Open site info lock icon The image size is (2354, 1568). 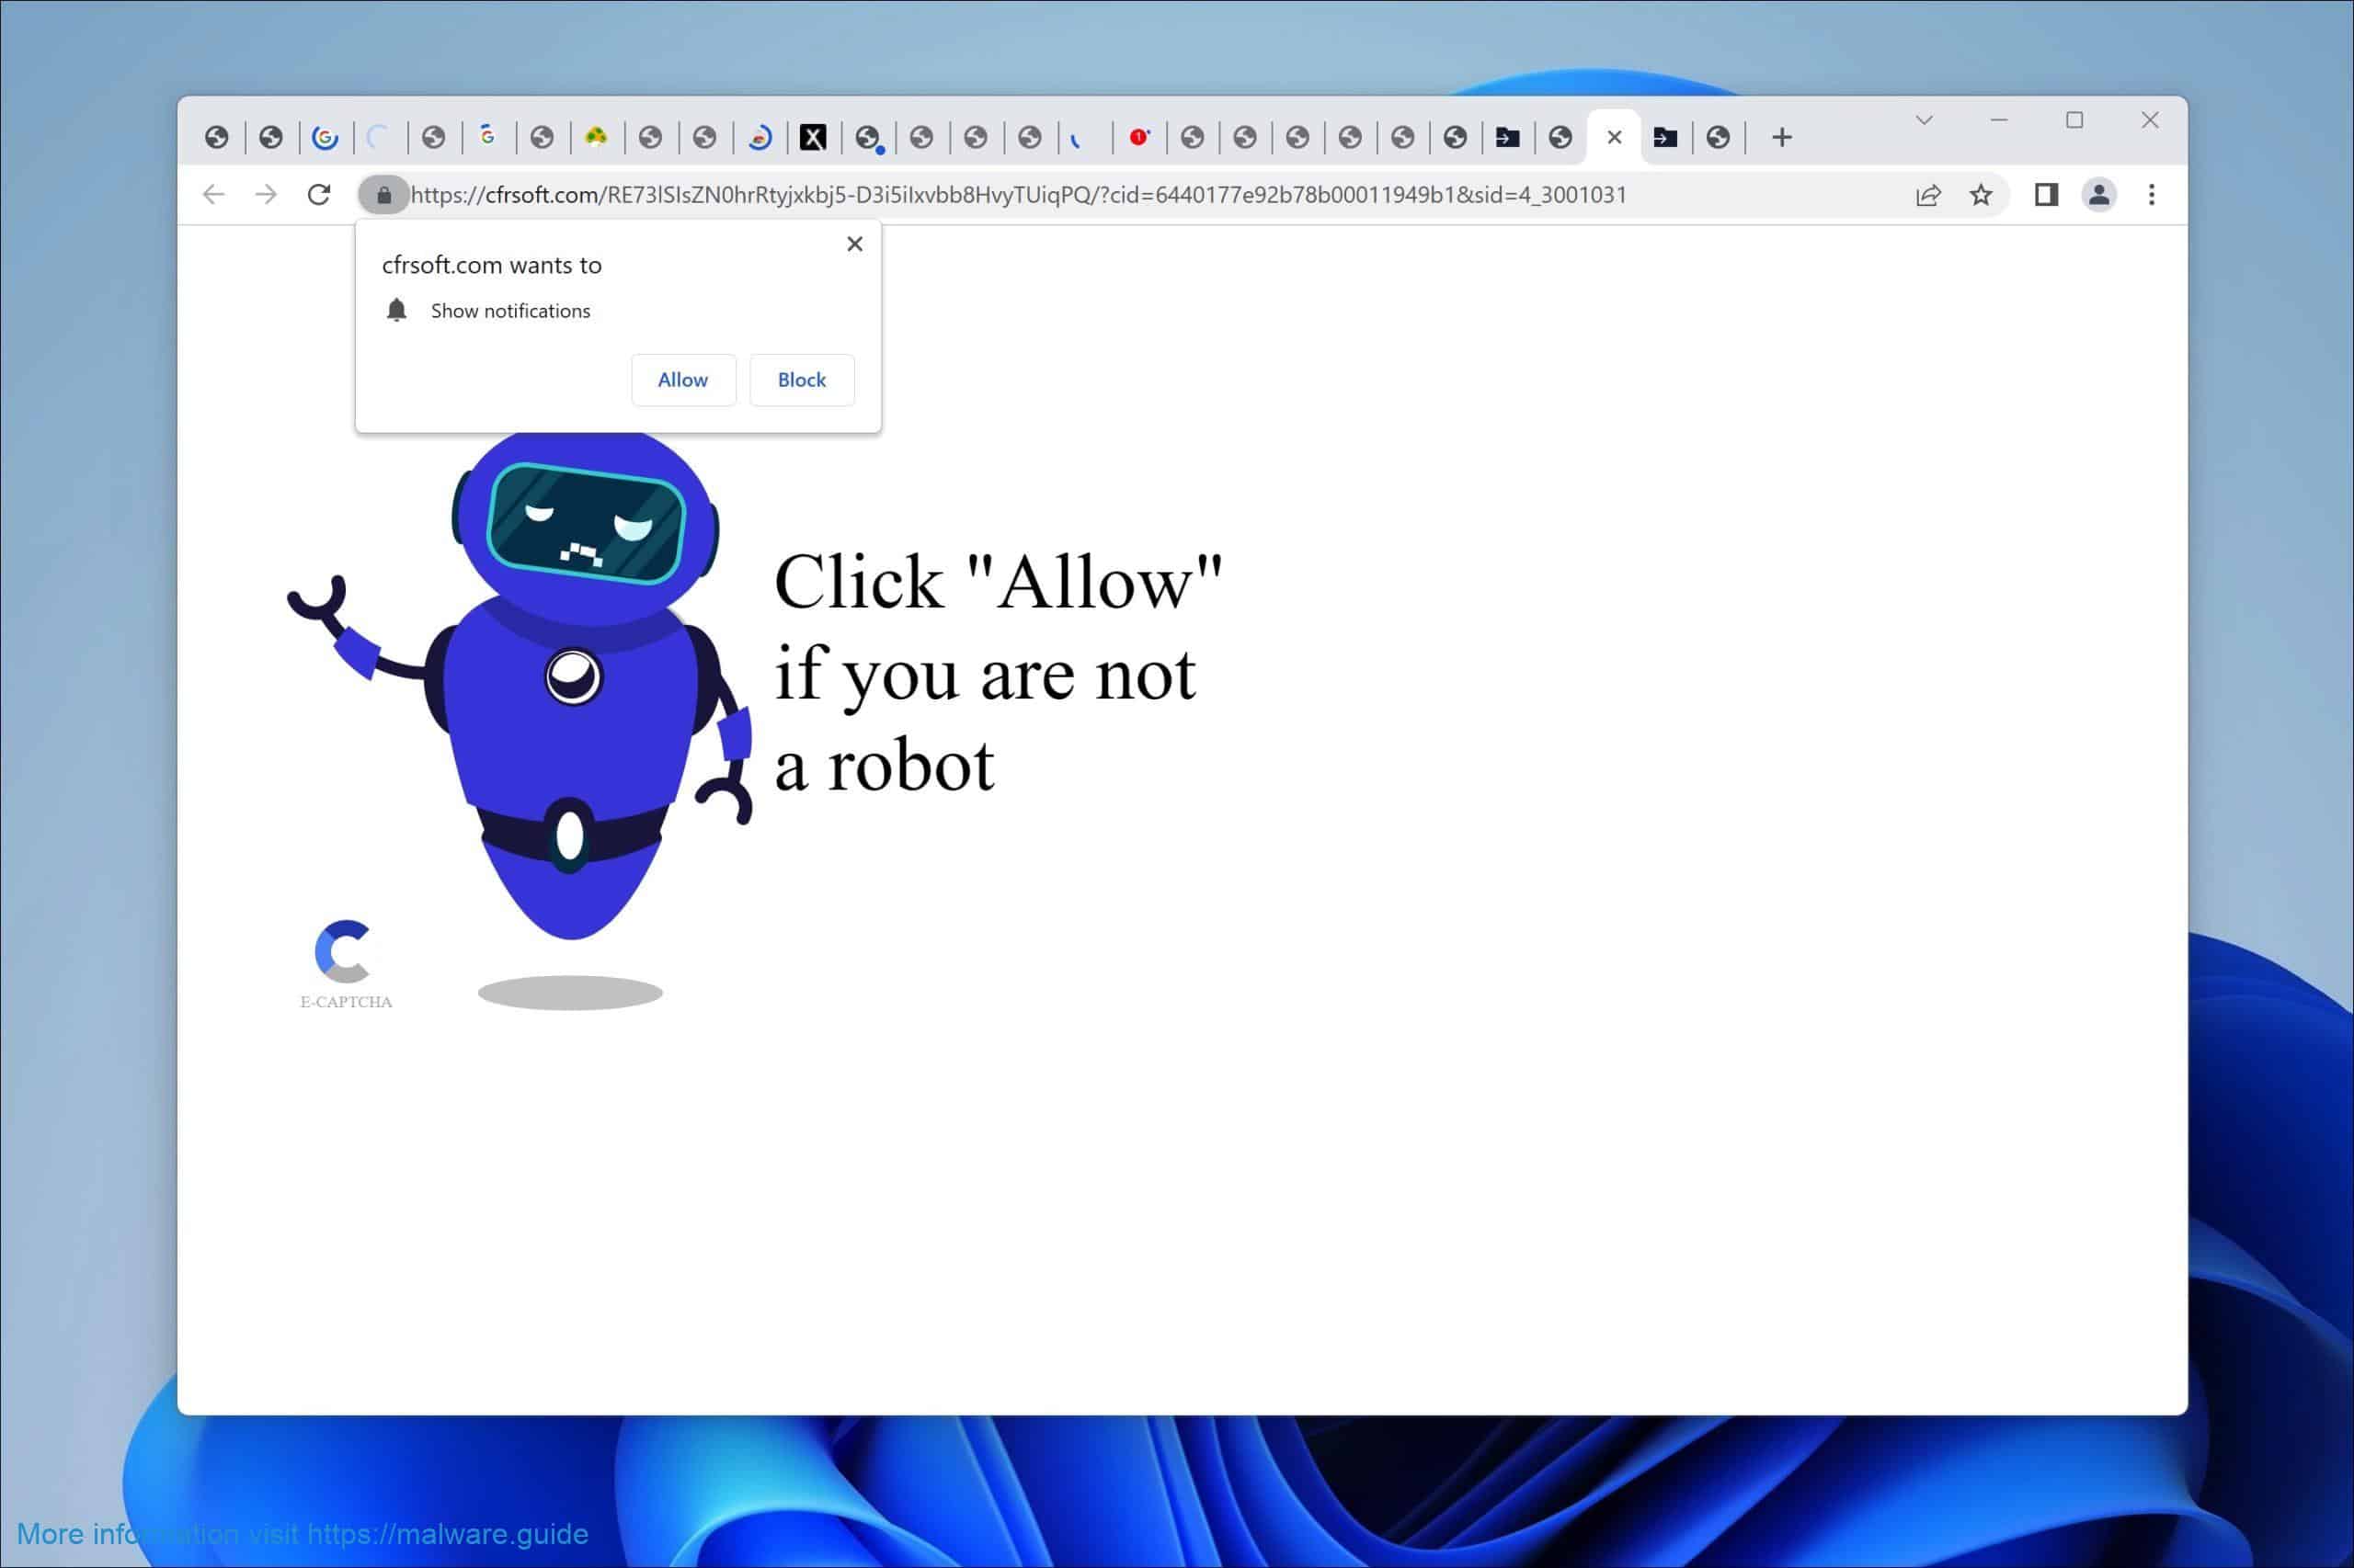(384, 195)
